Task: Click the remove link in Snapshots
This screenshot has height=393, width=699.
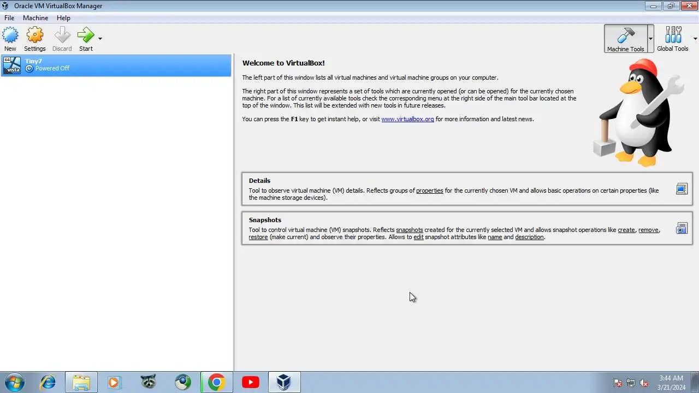Action: coord(648,230)
